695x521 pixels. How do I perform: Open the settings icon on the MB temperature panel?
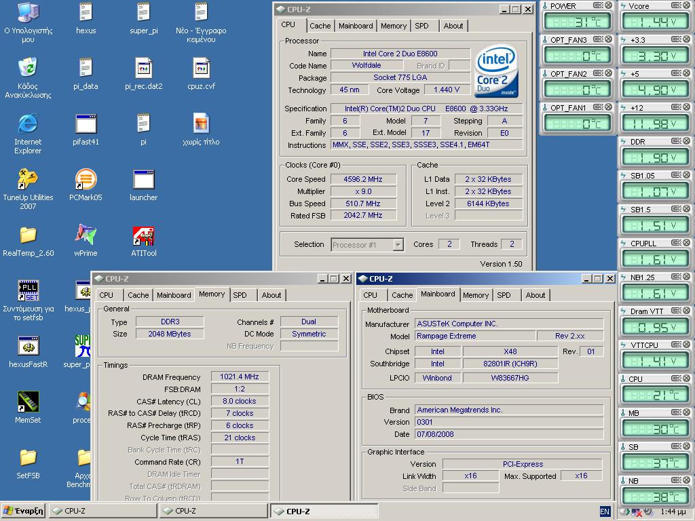coord(677,412)
